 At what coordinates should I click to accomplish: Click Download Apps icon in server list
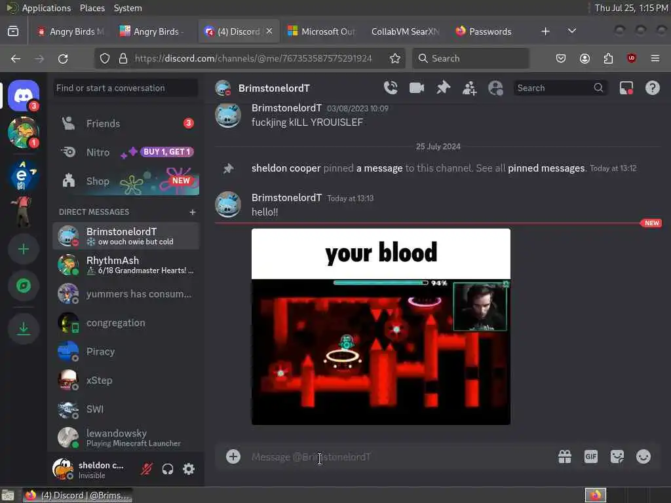[24, 329]
